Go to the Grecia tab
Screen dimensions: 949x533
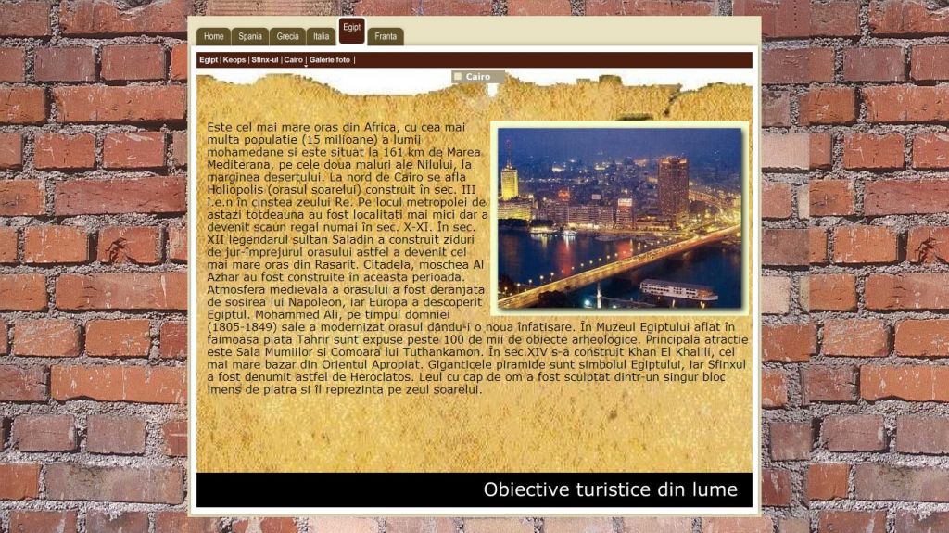(x=287, y=37)
